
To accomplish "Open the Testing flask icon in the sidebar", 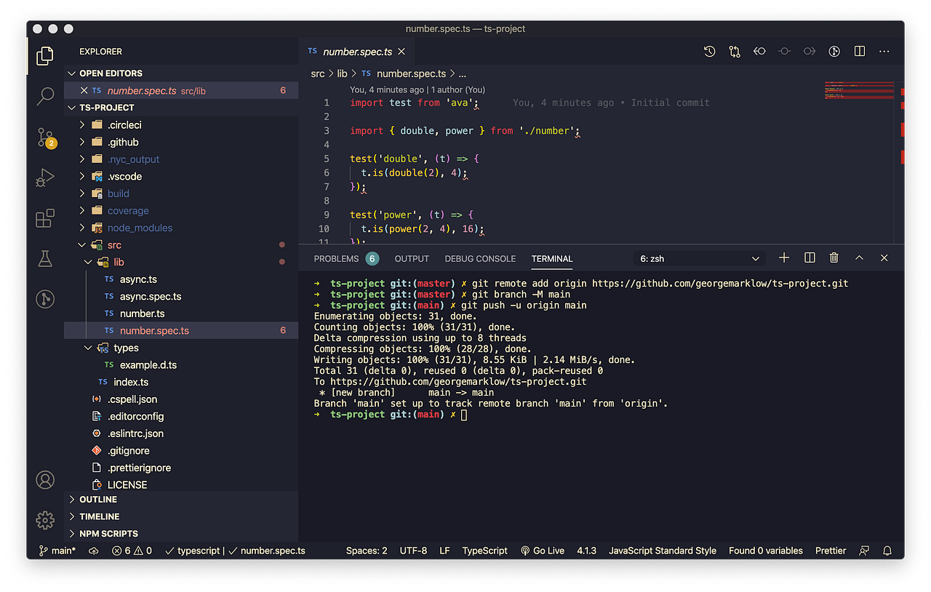I will (44, 258).
